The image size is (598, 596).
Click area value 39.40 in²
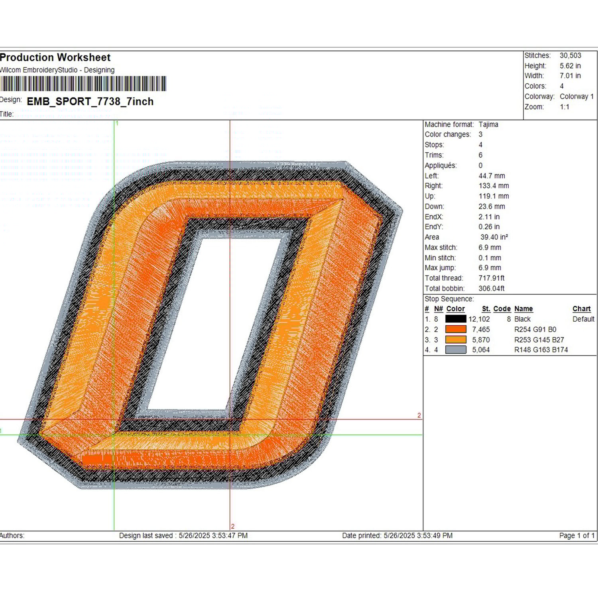coord(494,237)
